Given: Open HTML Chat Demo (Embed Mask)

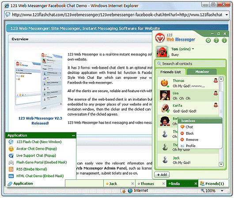Looking at the screenshot, I should [40, 176].
